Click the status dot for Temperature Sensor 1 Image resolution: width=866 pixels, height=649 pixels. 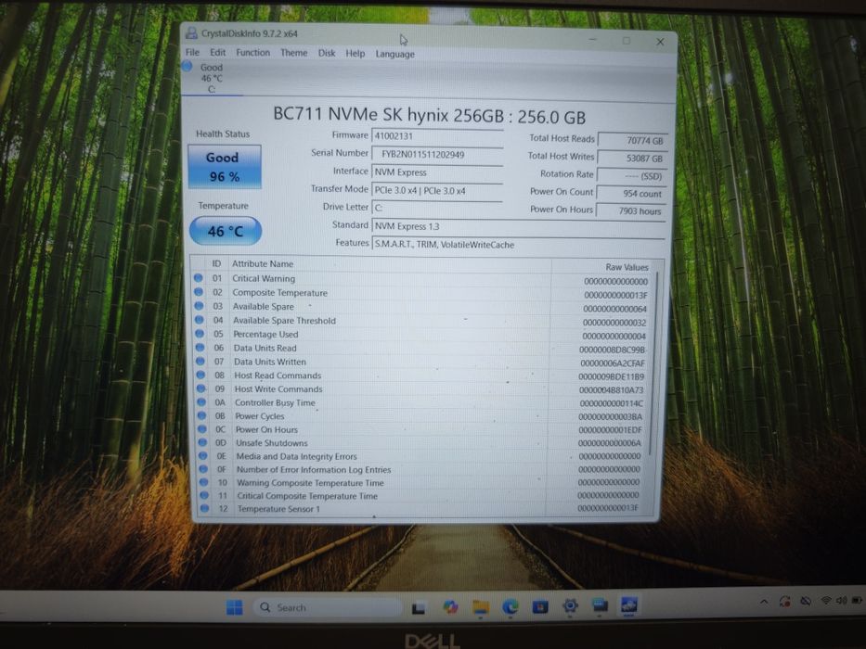point(204,508)
